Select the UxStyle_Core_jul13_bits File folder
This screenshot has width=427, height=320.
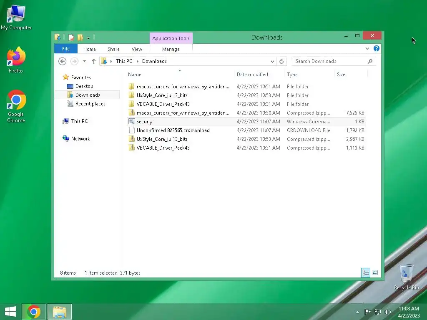tap(246, 95)
